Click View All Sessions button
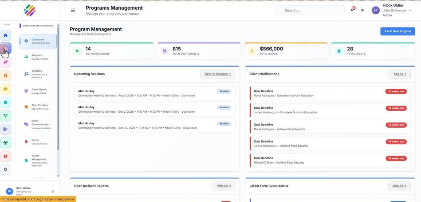This screenshot has height=202, width=421. click(217, 74)
